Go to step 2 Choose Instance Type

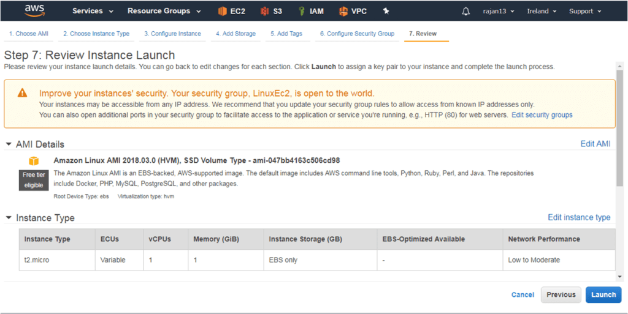(x=96, y=34)
